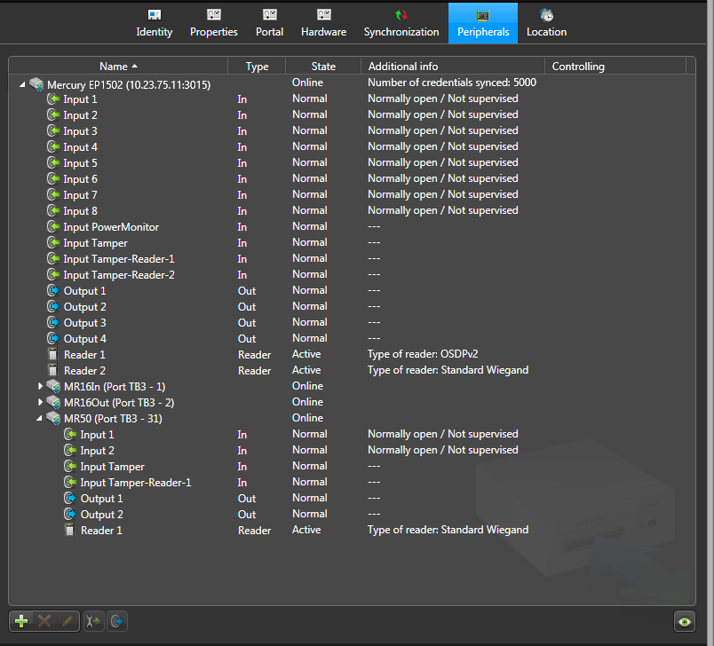Click the green add plus icon

[20, 621]
